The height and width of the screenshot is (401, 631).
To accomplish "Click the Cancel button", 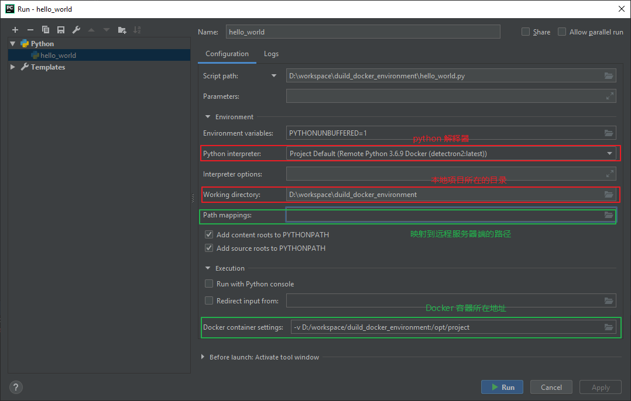I will [x=551, y=387].
